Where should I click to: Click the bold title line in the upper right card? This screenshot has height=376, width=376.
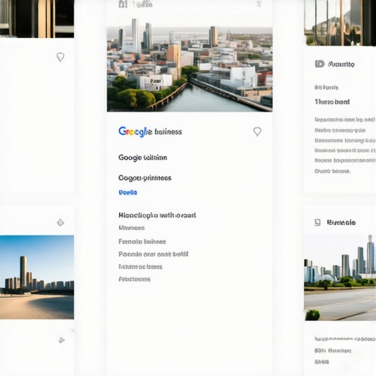click(x=332, y=102)
